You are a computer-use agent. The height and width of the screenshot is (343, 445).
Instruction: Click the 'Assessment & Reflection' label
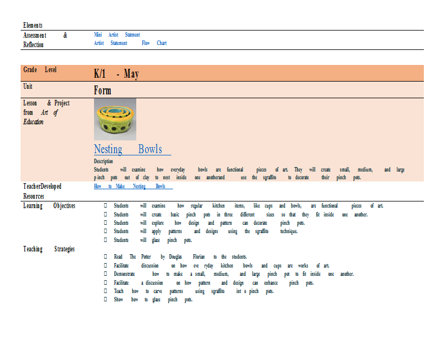coord(46,40)
